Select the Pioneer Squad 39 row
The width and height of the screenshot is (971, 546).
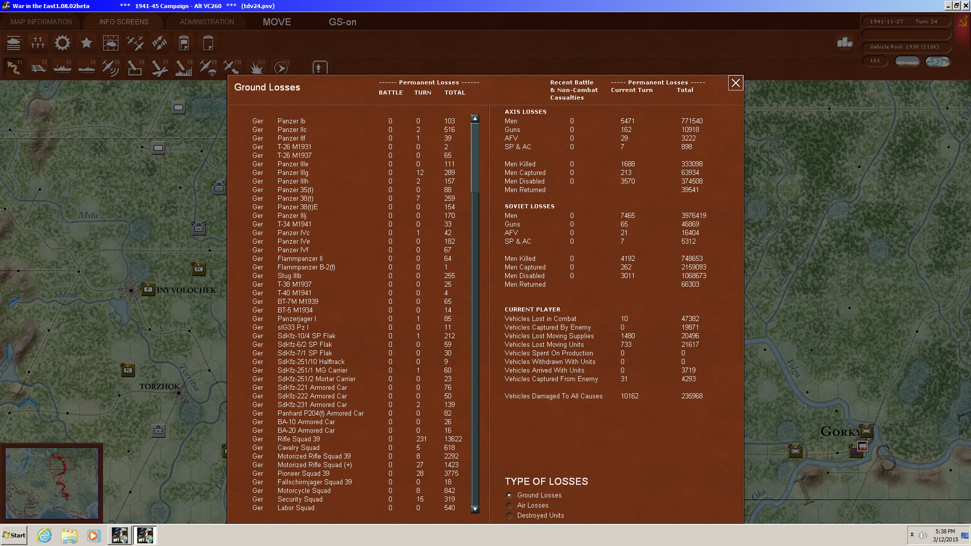point(357,474)
